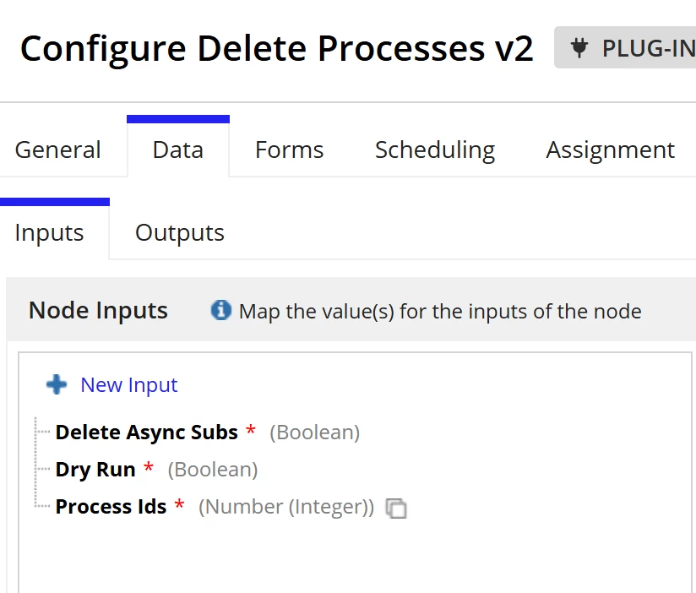
Task: Select the Data tab
Action: coord(178,150)
